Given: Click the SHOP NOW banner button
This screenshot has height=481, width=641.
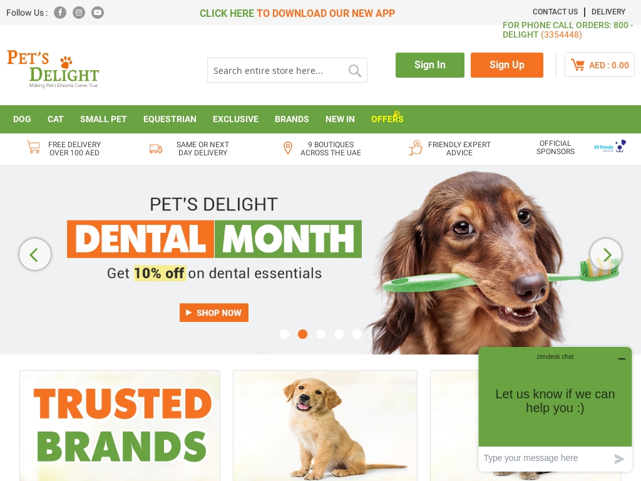Looking at the screenshot, I should (x=214, y=313).
